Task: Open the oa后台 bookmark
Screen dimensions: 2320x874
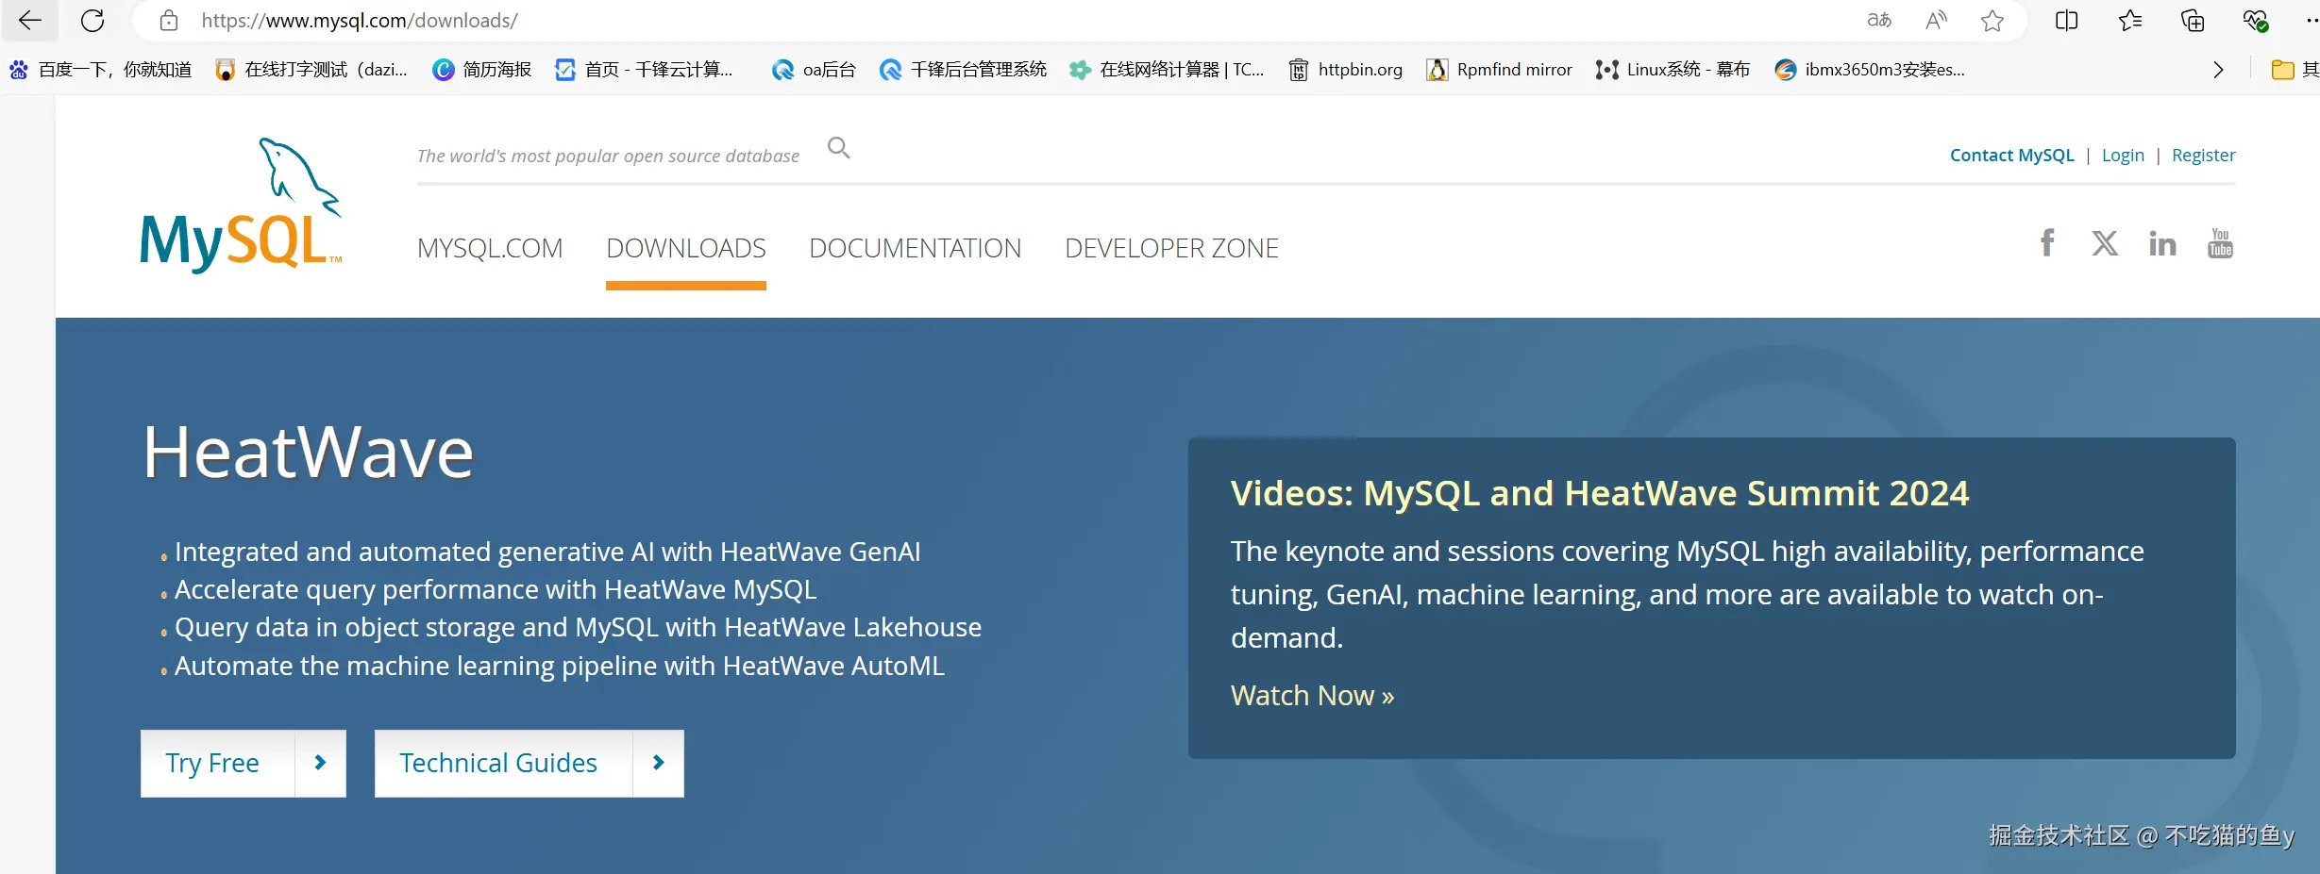Action: 814,70
